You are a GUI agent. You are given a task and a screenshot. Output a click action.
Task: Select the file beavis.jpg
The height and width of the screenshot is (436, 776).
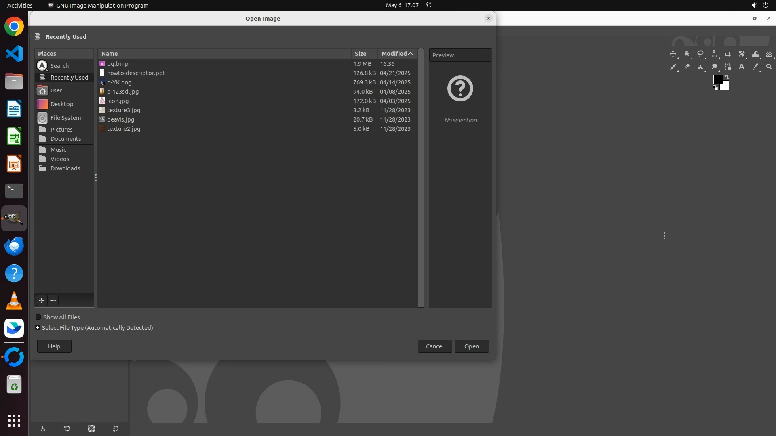tap(120, 119)
